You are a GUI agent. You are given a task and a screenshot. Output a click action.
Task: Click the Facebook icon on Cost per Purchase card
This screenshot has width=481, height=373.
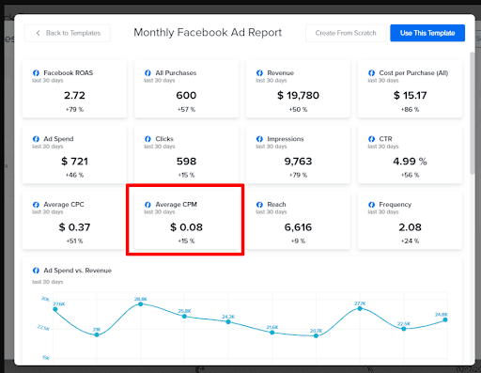[372, 73]
